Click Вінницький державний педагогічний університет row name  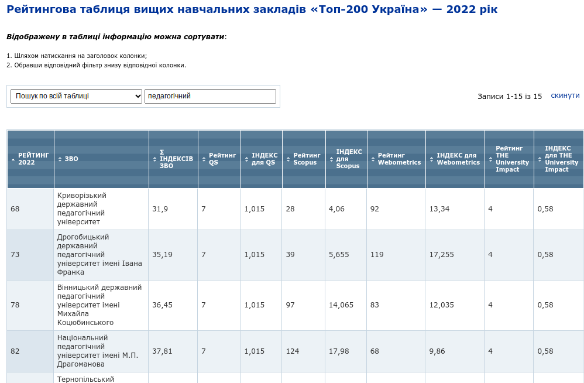tap(100, 305)
